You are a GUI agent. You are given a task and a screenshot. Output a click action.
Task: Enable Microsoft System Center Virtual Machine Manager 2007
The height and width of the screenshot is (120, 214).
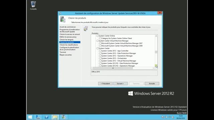(x=100, y=43)
